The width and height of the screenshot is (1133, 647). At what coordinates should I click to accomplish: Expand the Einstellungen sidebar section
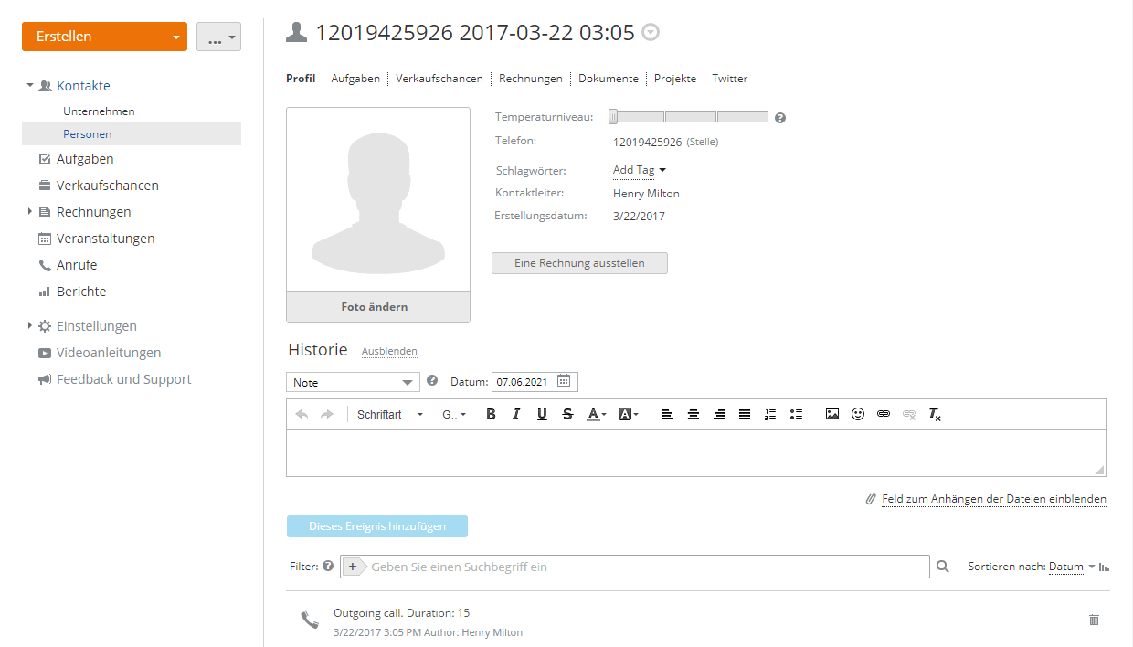[30, 325]
